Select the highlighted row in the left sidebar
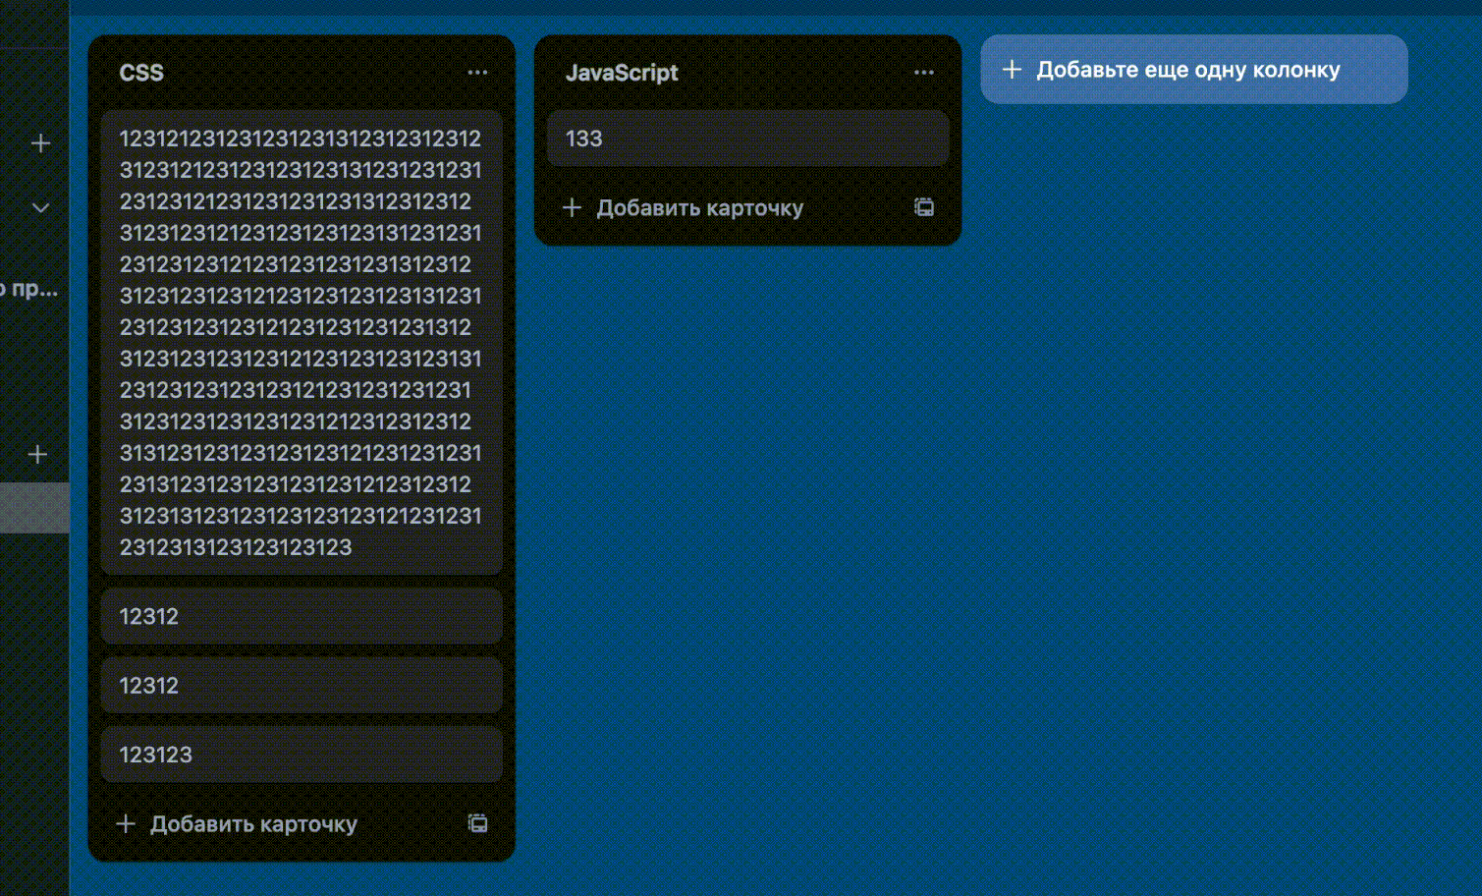The image size is (1482, 896). (34, 508)
